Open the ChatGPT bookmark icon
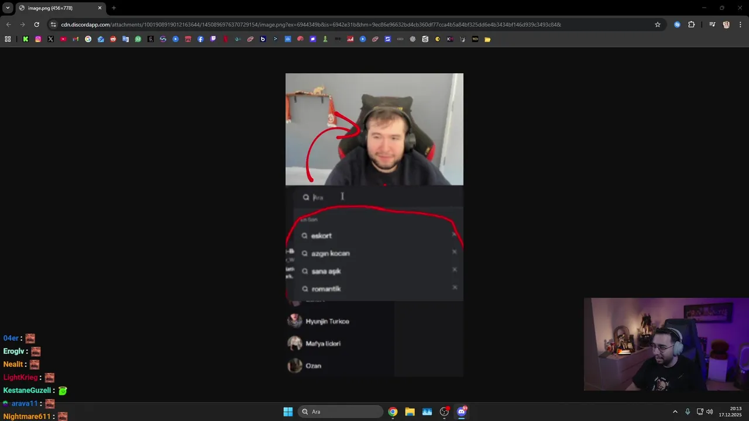This screenshot has height=421, width=749. click(413, 39)
